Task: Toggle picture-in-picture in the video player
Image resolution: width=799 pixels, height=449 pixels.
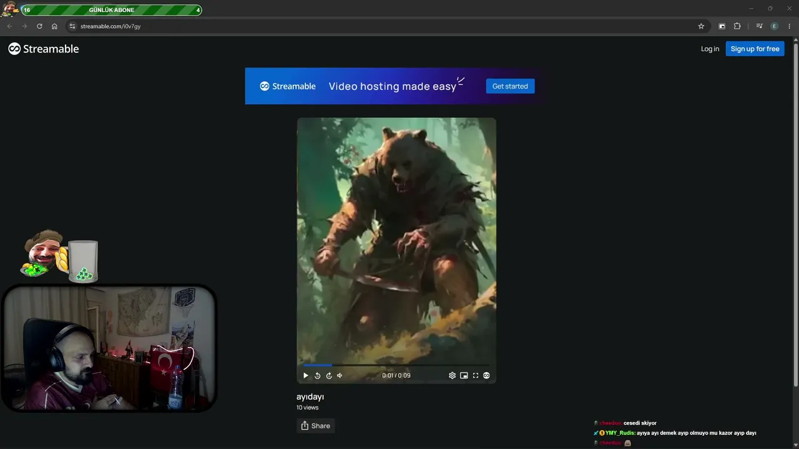Action: [464, 375]
